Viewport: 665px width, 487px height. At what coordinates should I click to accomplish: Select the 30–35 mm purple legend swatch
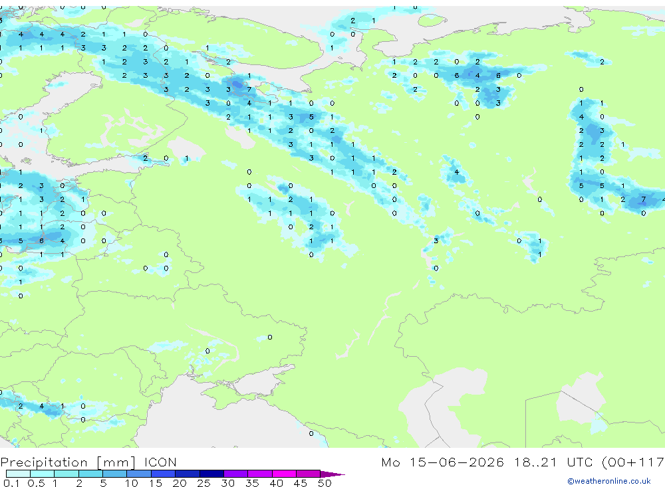point(236,474)
